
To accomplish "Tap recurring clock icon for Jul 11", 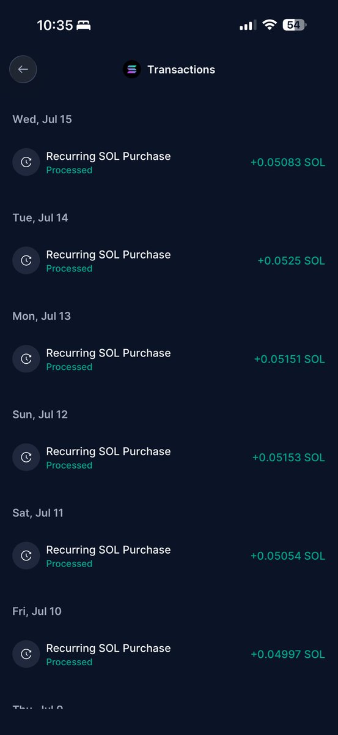I will pyautogui.click(x=26, y=556).
